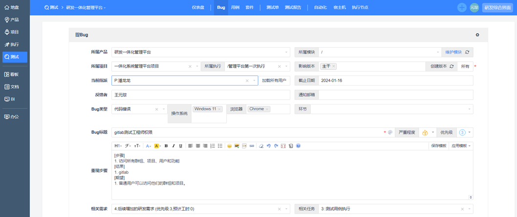Refresh the 所属模块 list
The height and width of the screenshot is (217, 517).
click(467, 52)
